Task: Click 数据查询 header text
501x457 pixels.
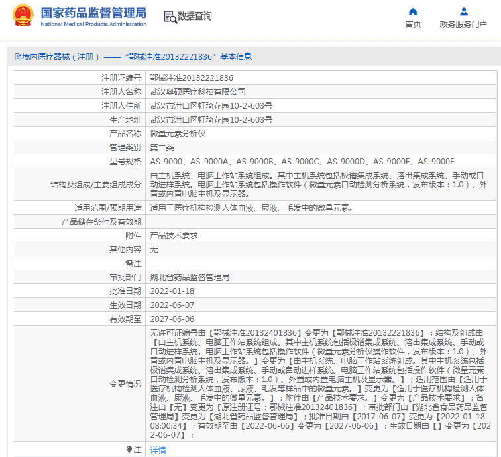Action: pos(195,16)
